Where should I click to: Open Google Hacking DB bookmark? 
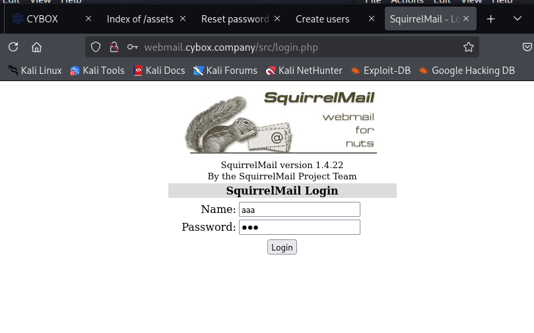pyautogui.click(x=466, y=71)
